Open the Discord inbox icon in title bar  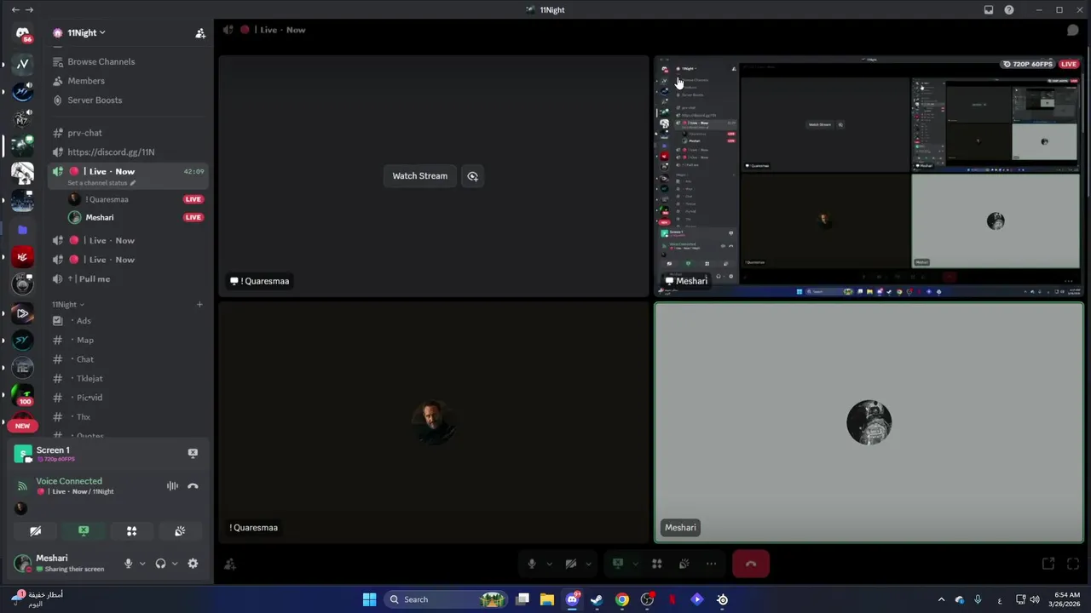[x=989, y=10]
